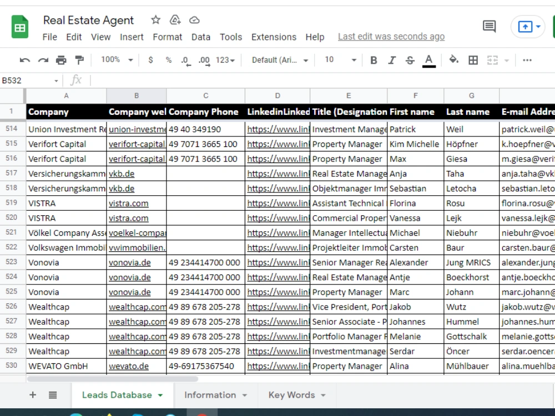
Task: Select the Paint format tool
Action: 79,59
